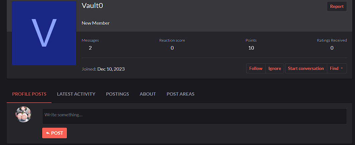
Task: Click the Points value of 10
Action: click(251, 48)
